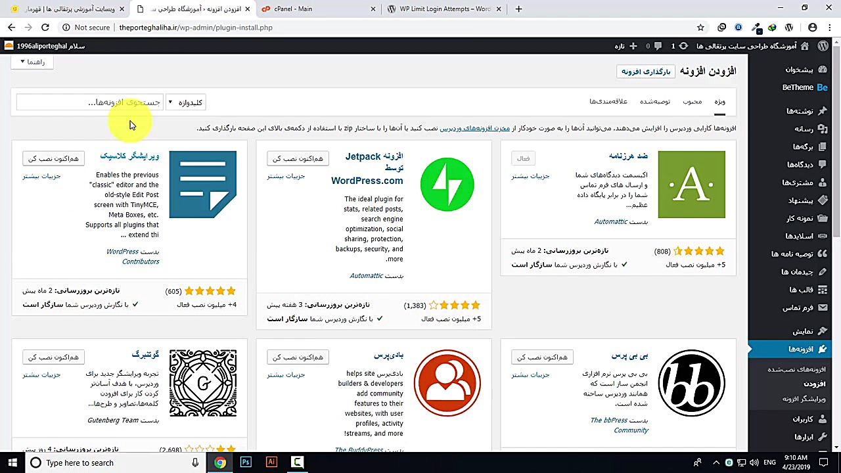Open the پیشخوان (Dashboard) from the sidebar
Screen dimensions: 841x473
click(800, 70)
